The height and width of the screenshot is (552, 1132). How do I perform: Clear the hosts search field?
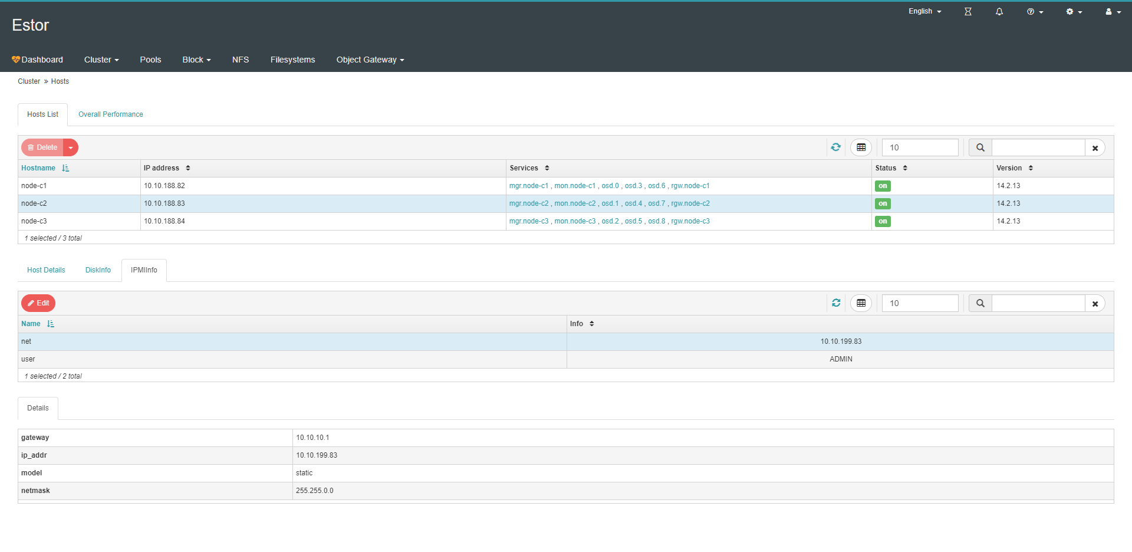pyautogui.click(x=1095, y=148)
